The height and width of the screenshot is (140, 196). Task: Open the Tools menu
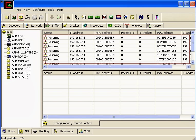pos(51,10)
